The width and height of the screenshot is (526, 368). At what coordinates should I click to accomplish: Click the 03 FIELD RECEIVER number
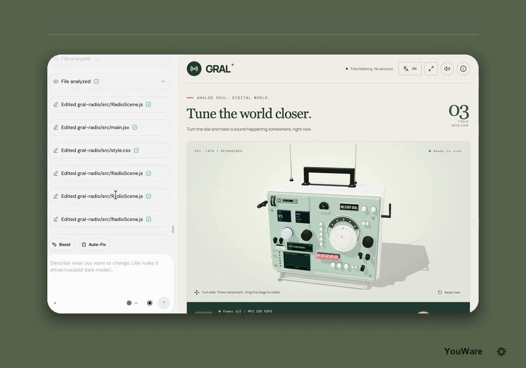click(459, 111)
